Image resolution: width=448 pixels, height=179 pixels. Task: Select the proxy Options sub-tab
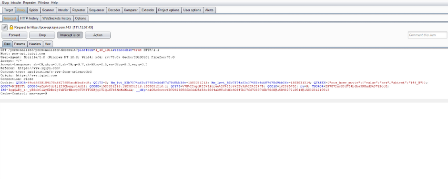click(81, 18)
